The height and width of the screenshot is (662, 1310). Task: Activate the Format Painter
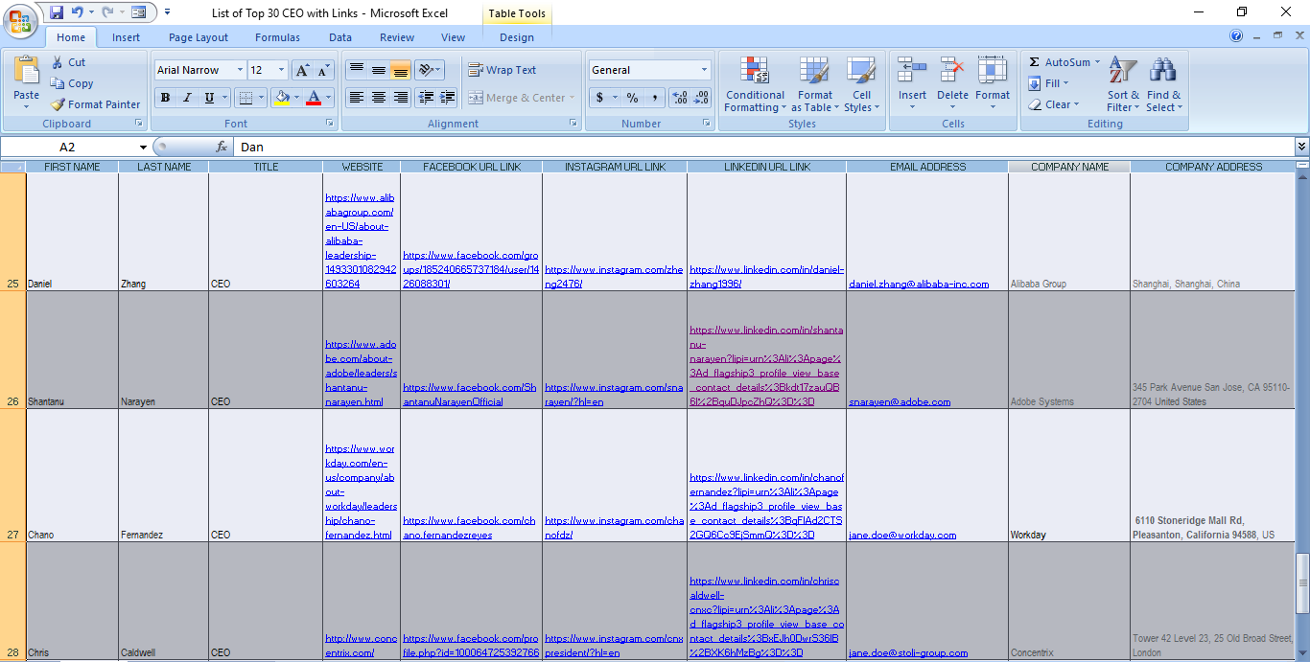[95, 104]
